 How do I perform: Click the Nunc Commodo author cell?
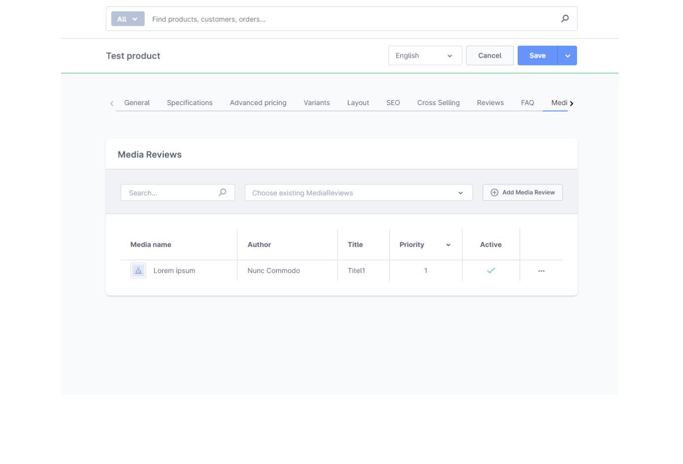(273, 271)
